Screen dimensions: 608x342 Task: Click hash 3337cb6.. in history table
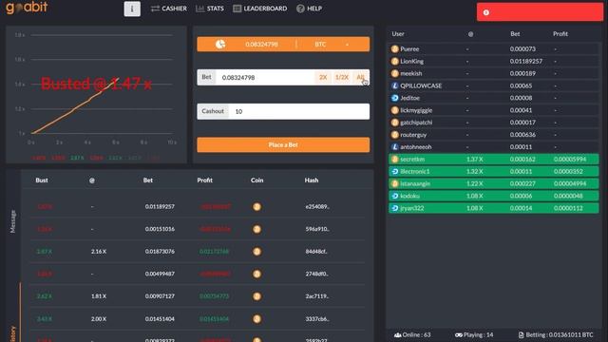[x=317, y=319]
